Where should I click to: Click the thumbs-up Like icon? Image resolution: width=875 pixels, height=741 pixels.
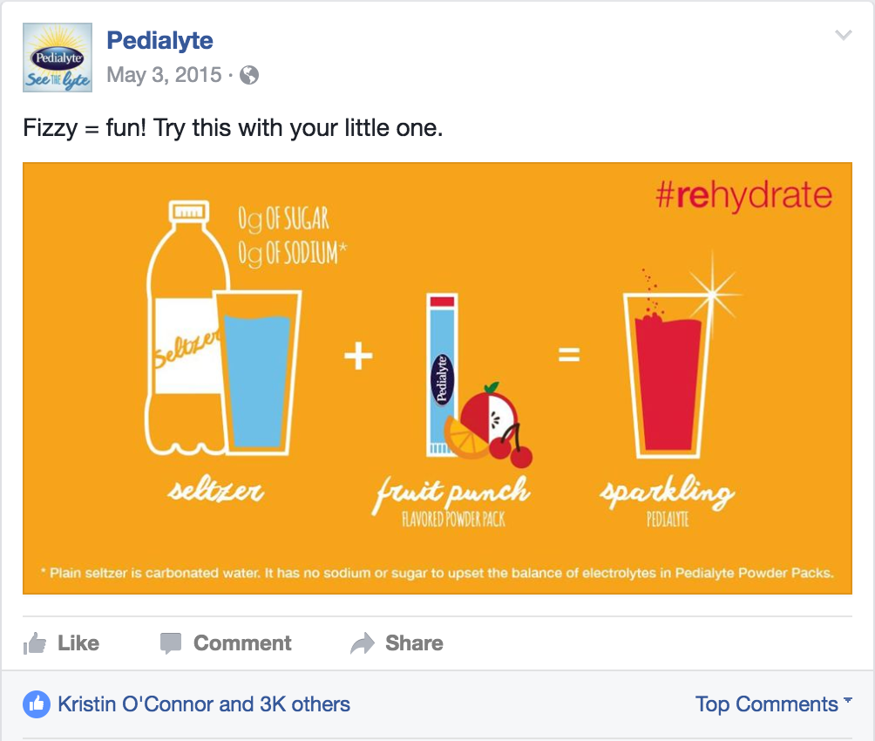[x=35, y=643]
